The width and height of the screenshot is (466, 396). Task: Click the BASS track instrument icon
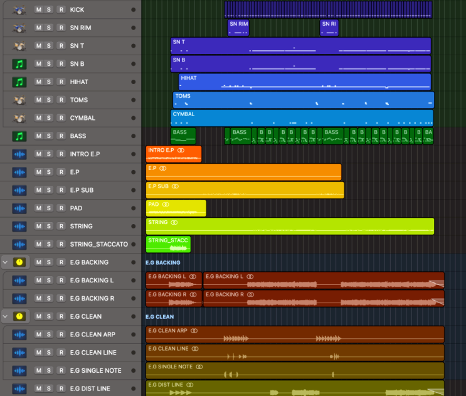pyautogui.click(x=19, y=136)
